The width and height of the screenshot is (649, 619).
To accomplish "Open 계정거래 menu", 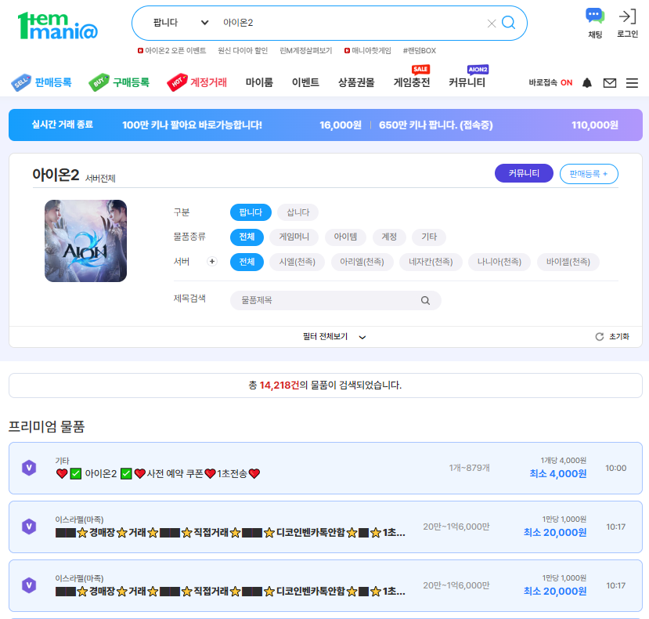I will (x=208, y=82).
